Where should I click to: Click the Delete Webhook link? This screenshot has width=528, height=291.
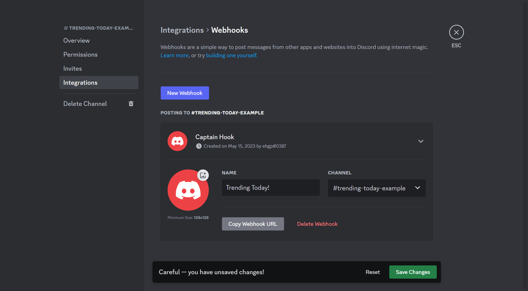[317, 224]
